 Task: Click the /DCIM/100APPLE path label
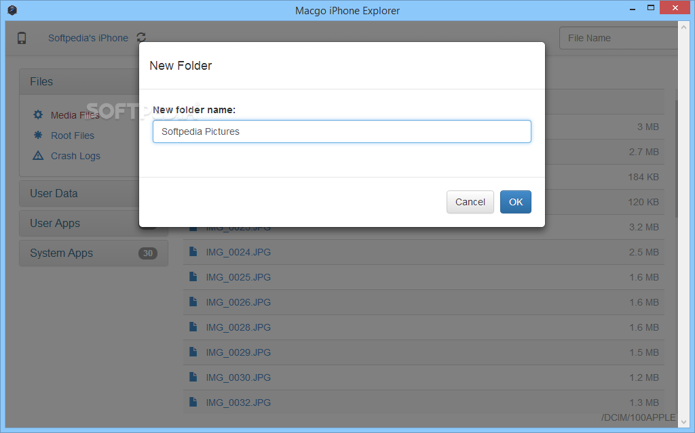click(x=638, y=417)
